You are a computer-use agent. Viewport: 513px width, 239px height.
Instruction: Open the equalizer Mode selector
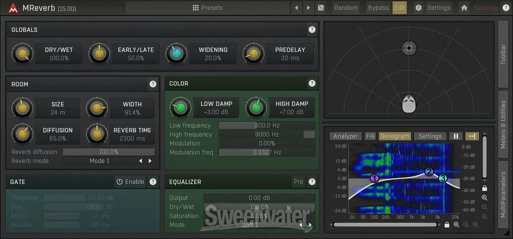[250, 225]
